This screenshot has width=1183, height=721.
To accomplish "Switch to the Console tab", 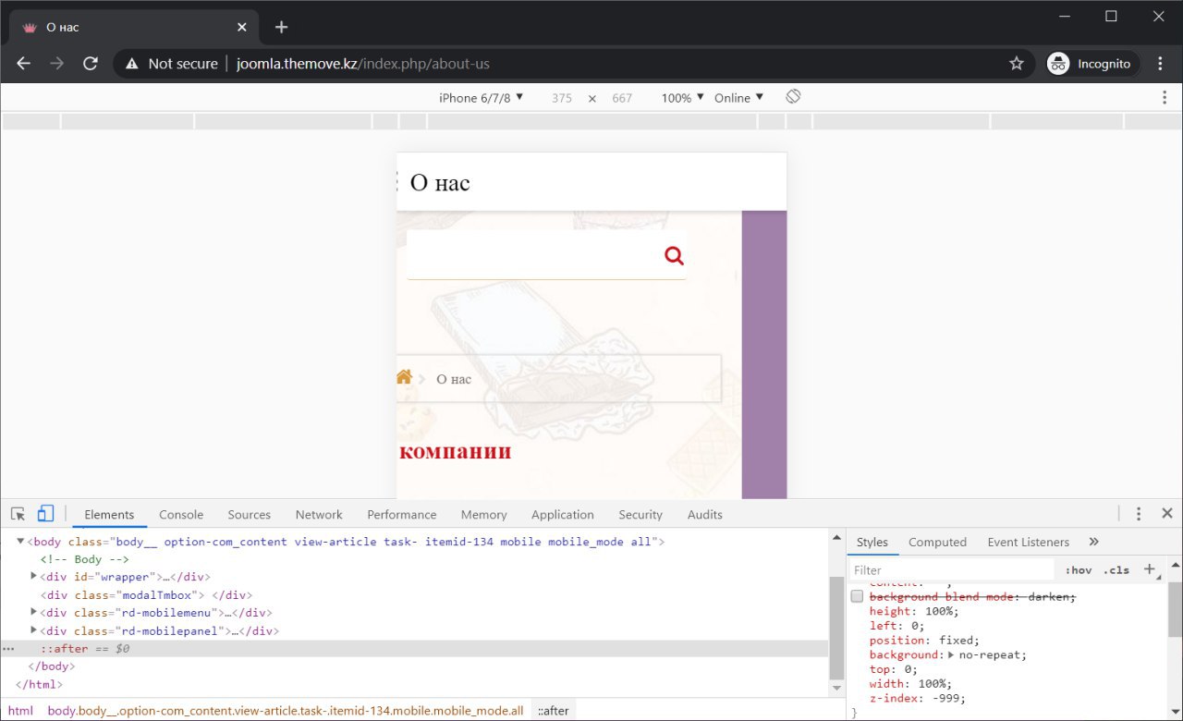I will click(x=181, y=515).
